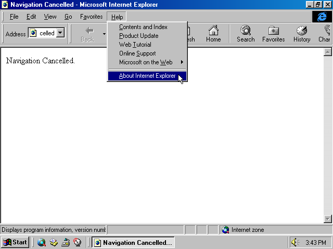Click 'Navigation Cancelled.' page text
The width and height of the screenshot is (333, 249).
tap(41, 61)
